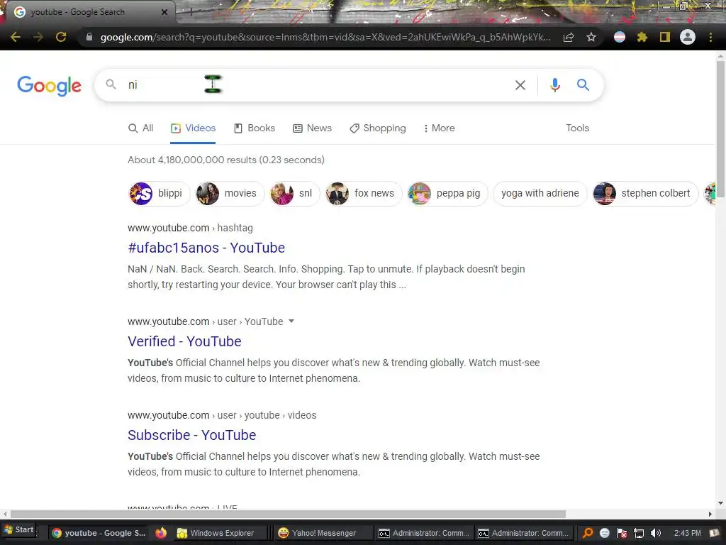Open the first Administrator Command taskbar item

click(425, 533)
